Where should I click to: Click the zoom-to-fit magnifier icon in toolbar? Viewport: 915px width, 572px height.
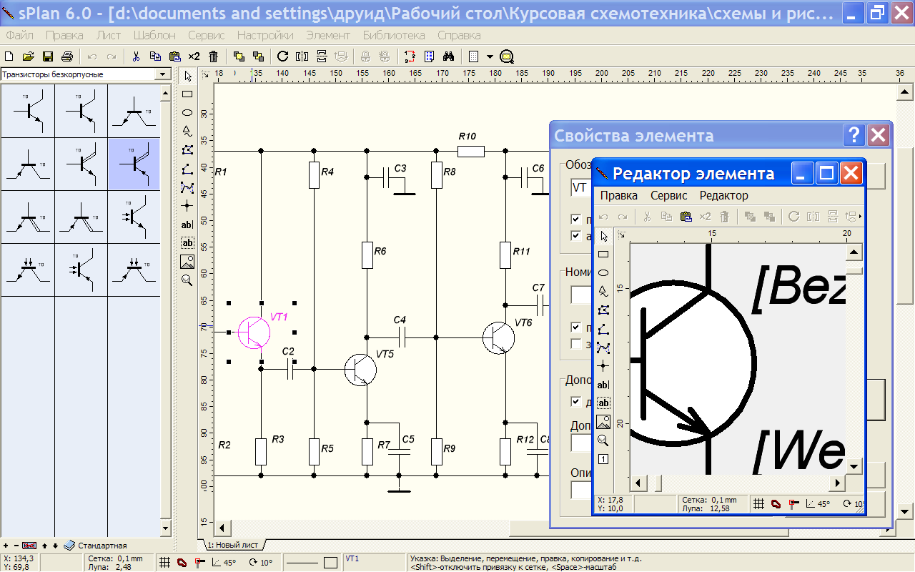508,56
